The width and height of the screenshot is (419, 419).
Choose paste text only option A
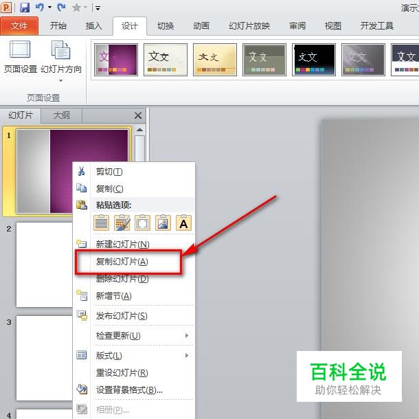coord(183,223)
